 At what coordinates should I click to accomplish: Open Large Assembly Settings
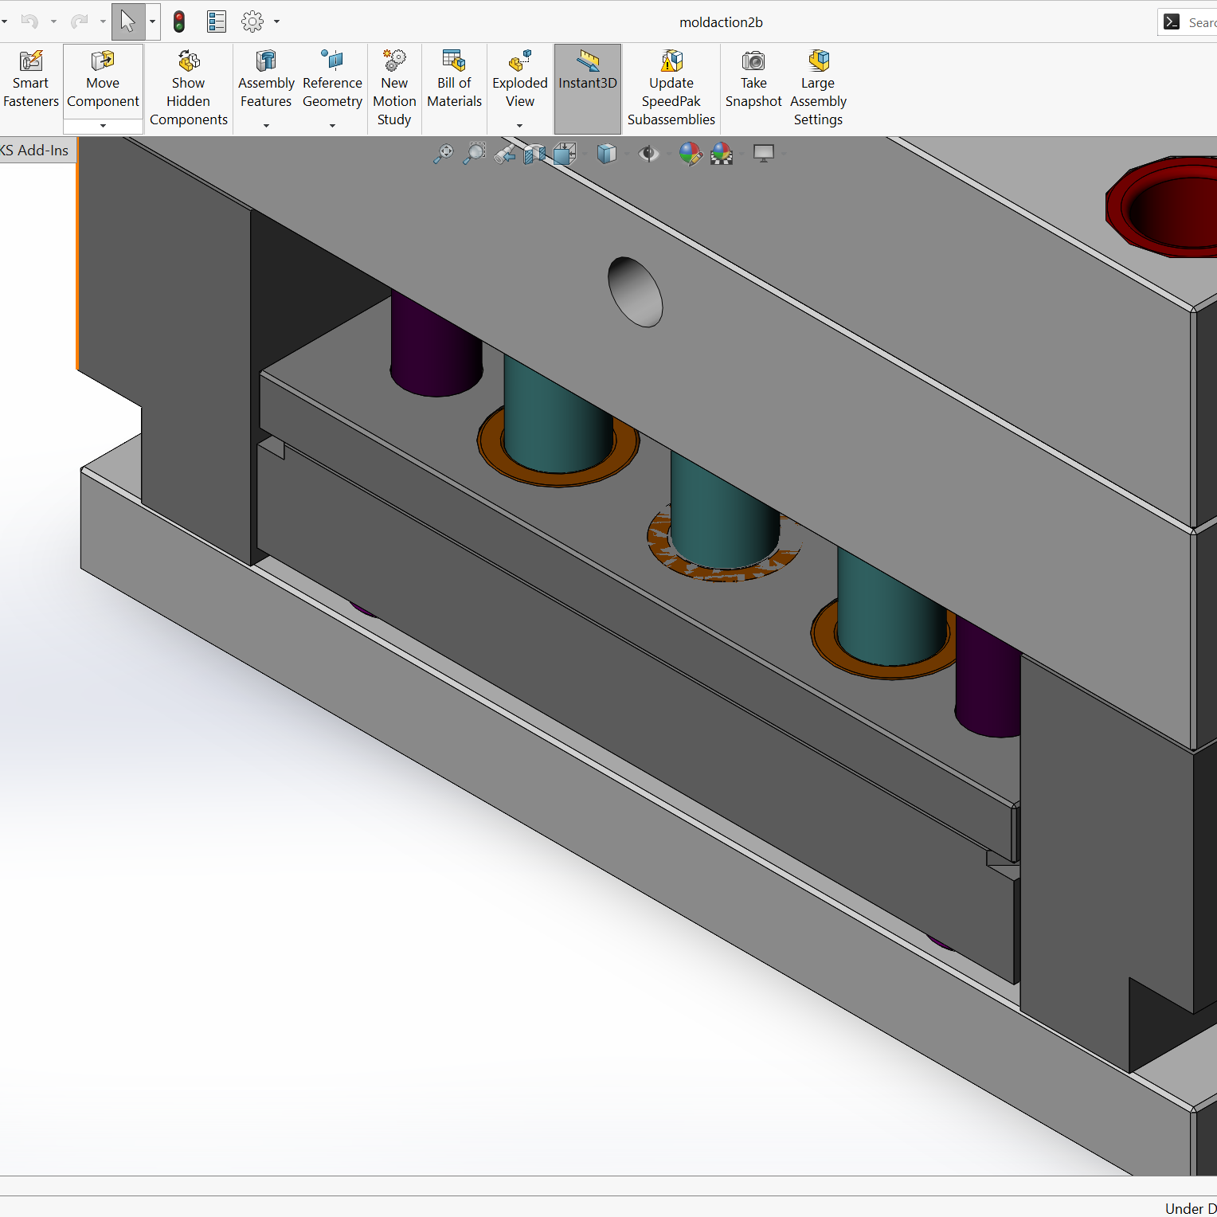point(818,88)
